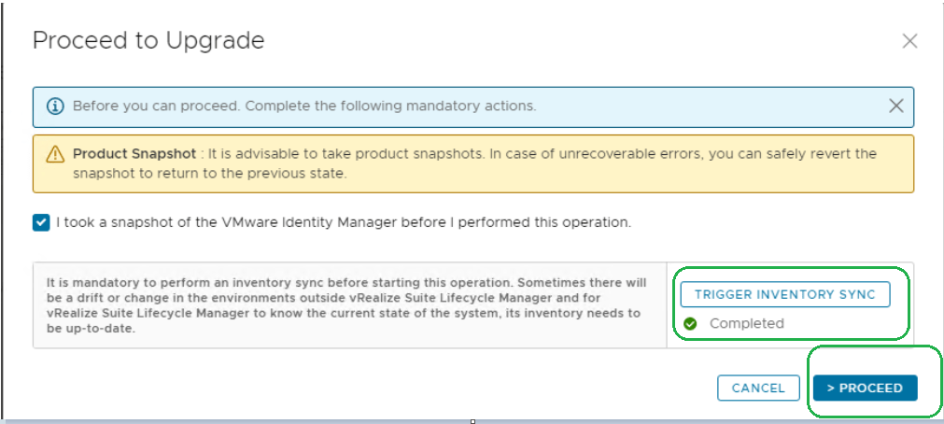This screenshot has width=944, height=424.
Task: Click the green Completed checkmark icon
Action: click(x=690, y=324)
